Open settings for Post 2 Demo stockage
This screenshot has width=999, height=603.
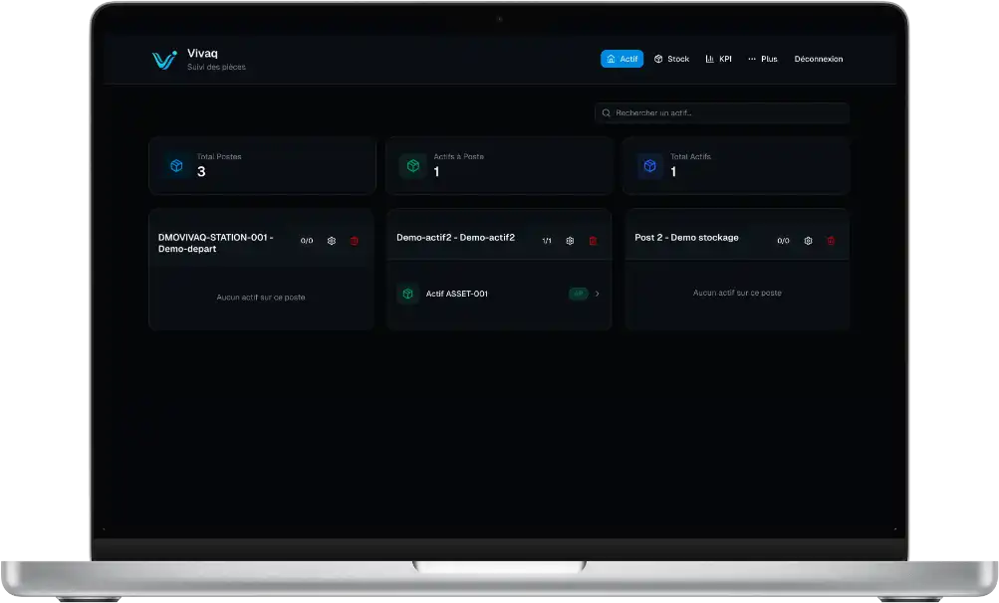tap(808, 241)
